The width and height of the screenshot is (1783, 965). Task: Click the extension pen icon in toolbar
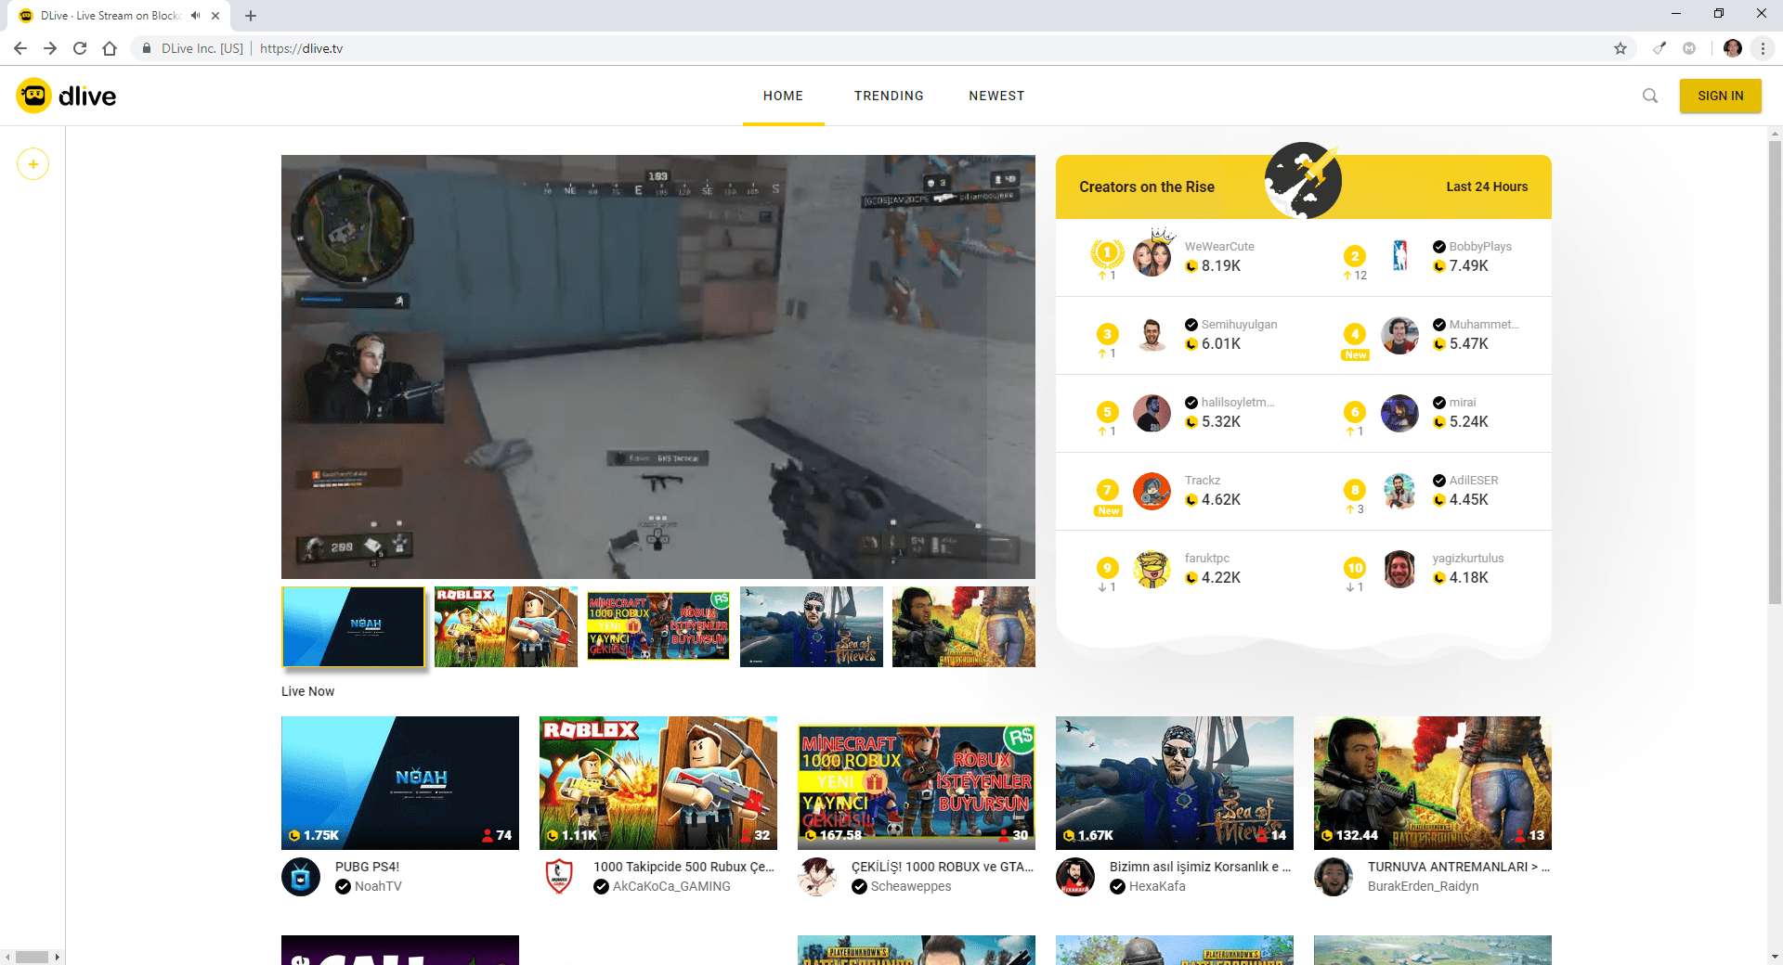1659,48
